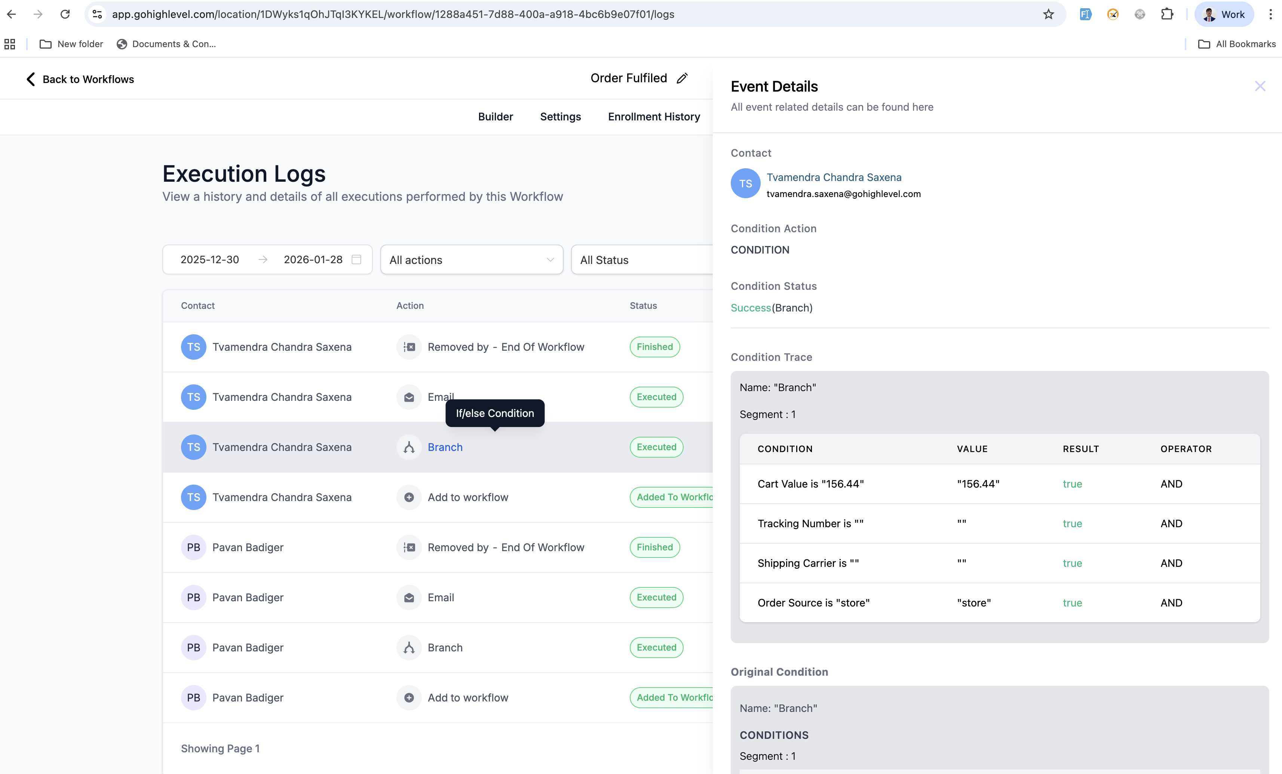Click the first Removed by End Of Workflow icon
1282x774 pixels.
click(409, 347)
